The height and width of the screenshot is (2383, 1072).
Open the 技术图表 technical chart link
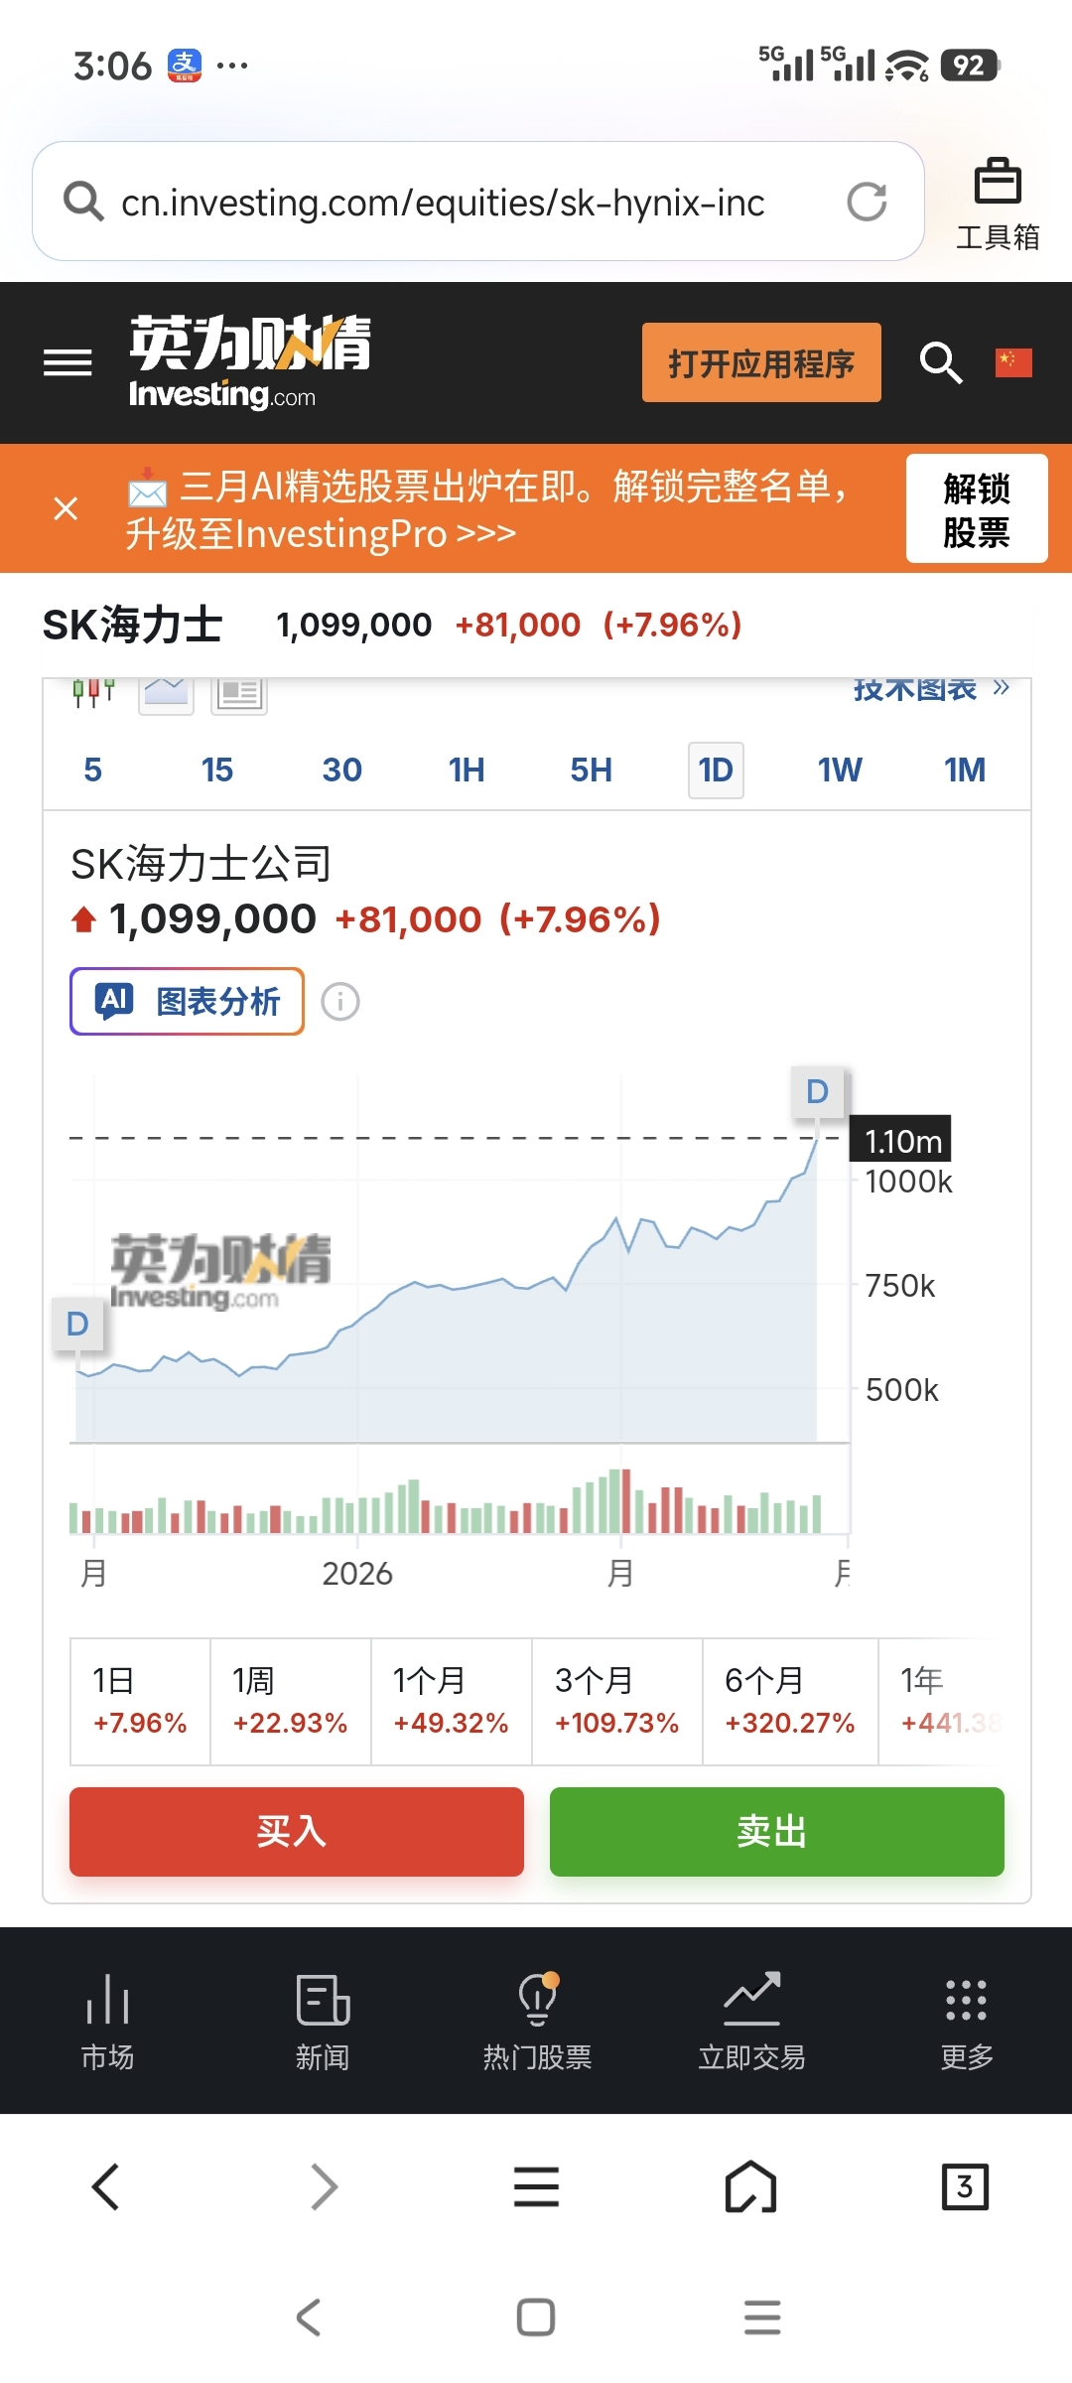930,688
